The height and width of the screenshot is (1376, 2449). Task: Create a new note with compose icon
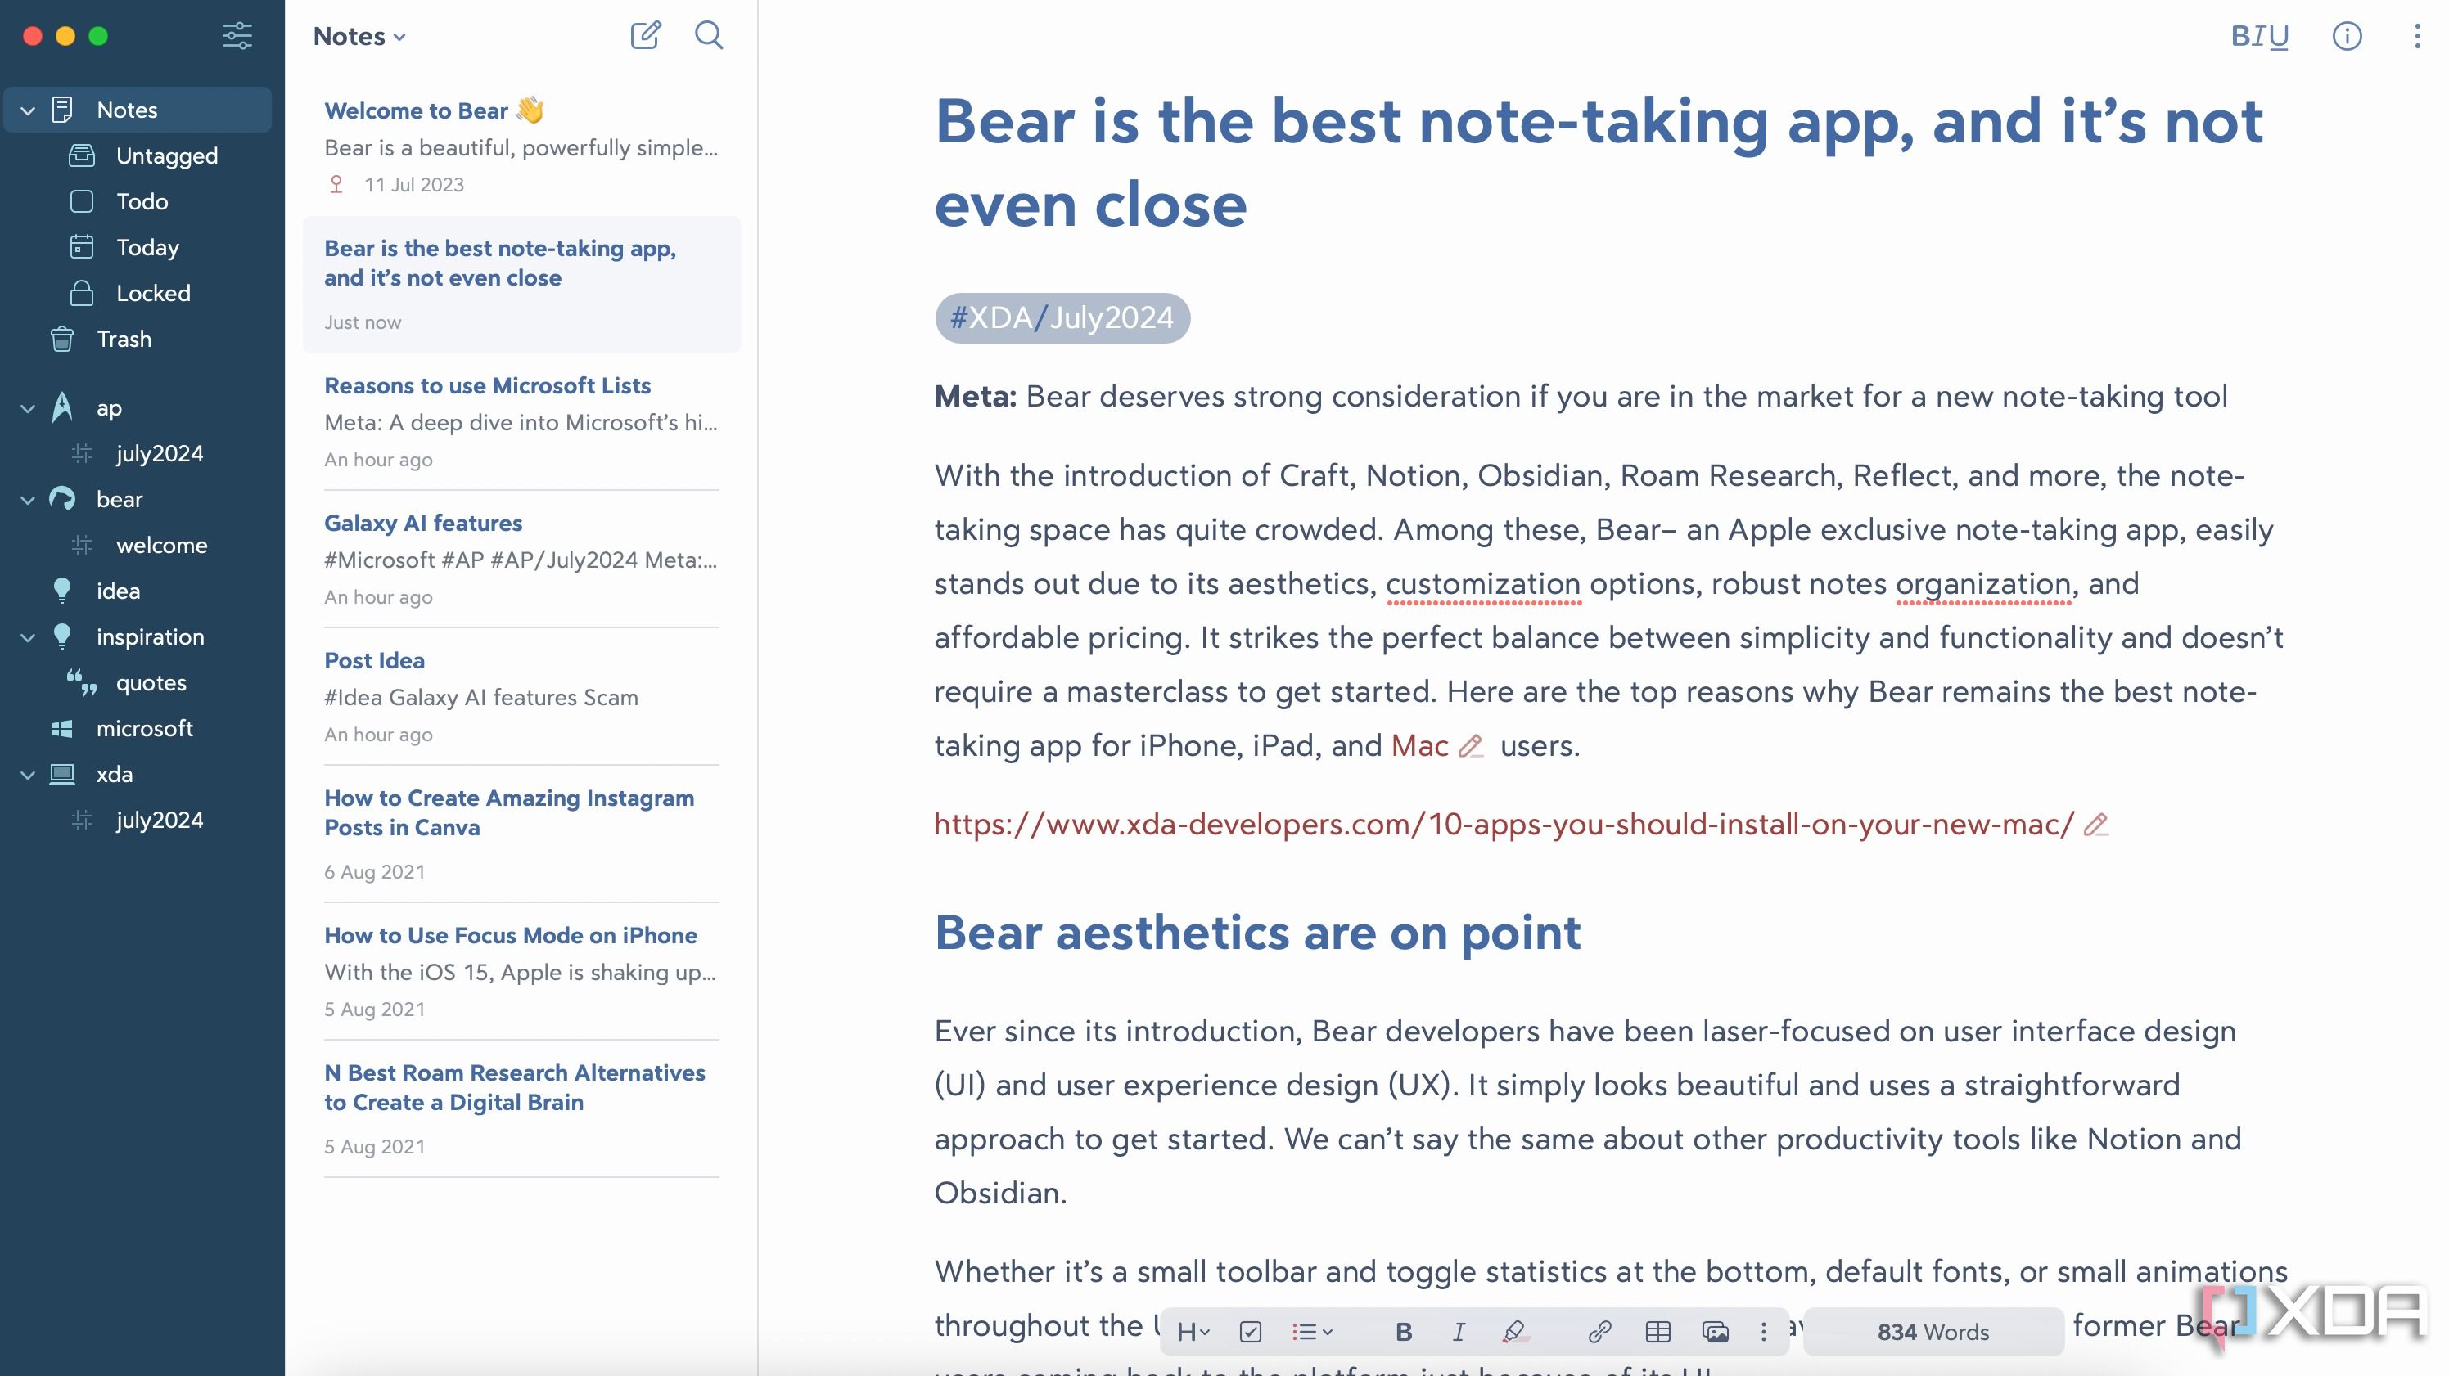click(x=646, y=35)
